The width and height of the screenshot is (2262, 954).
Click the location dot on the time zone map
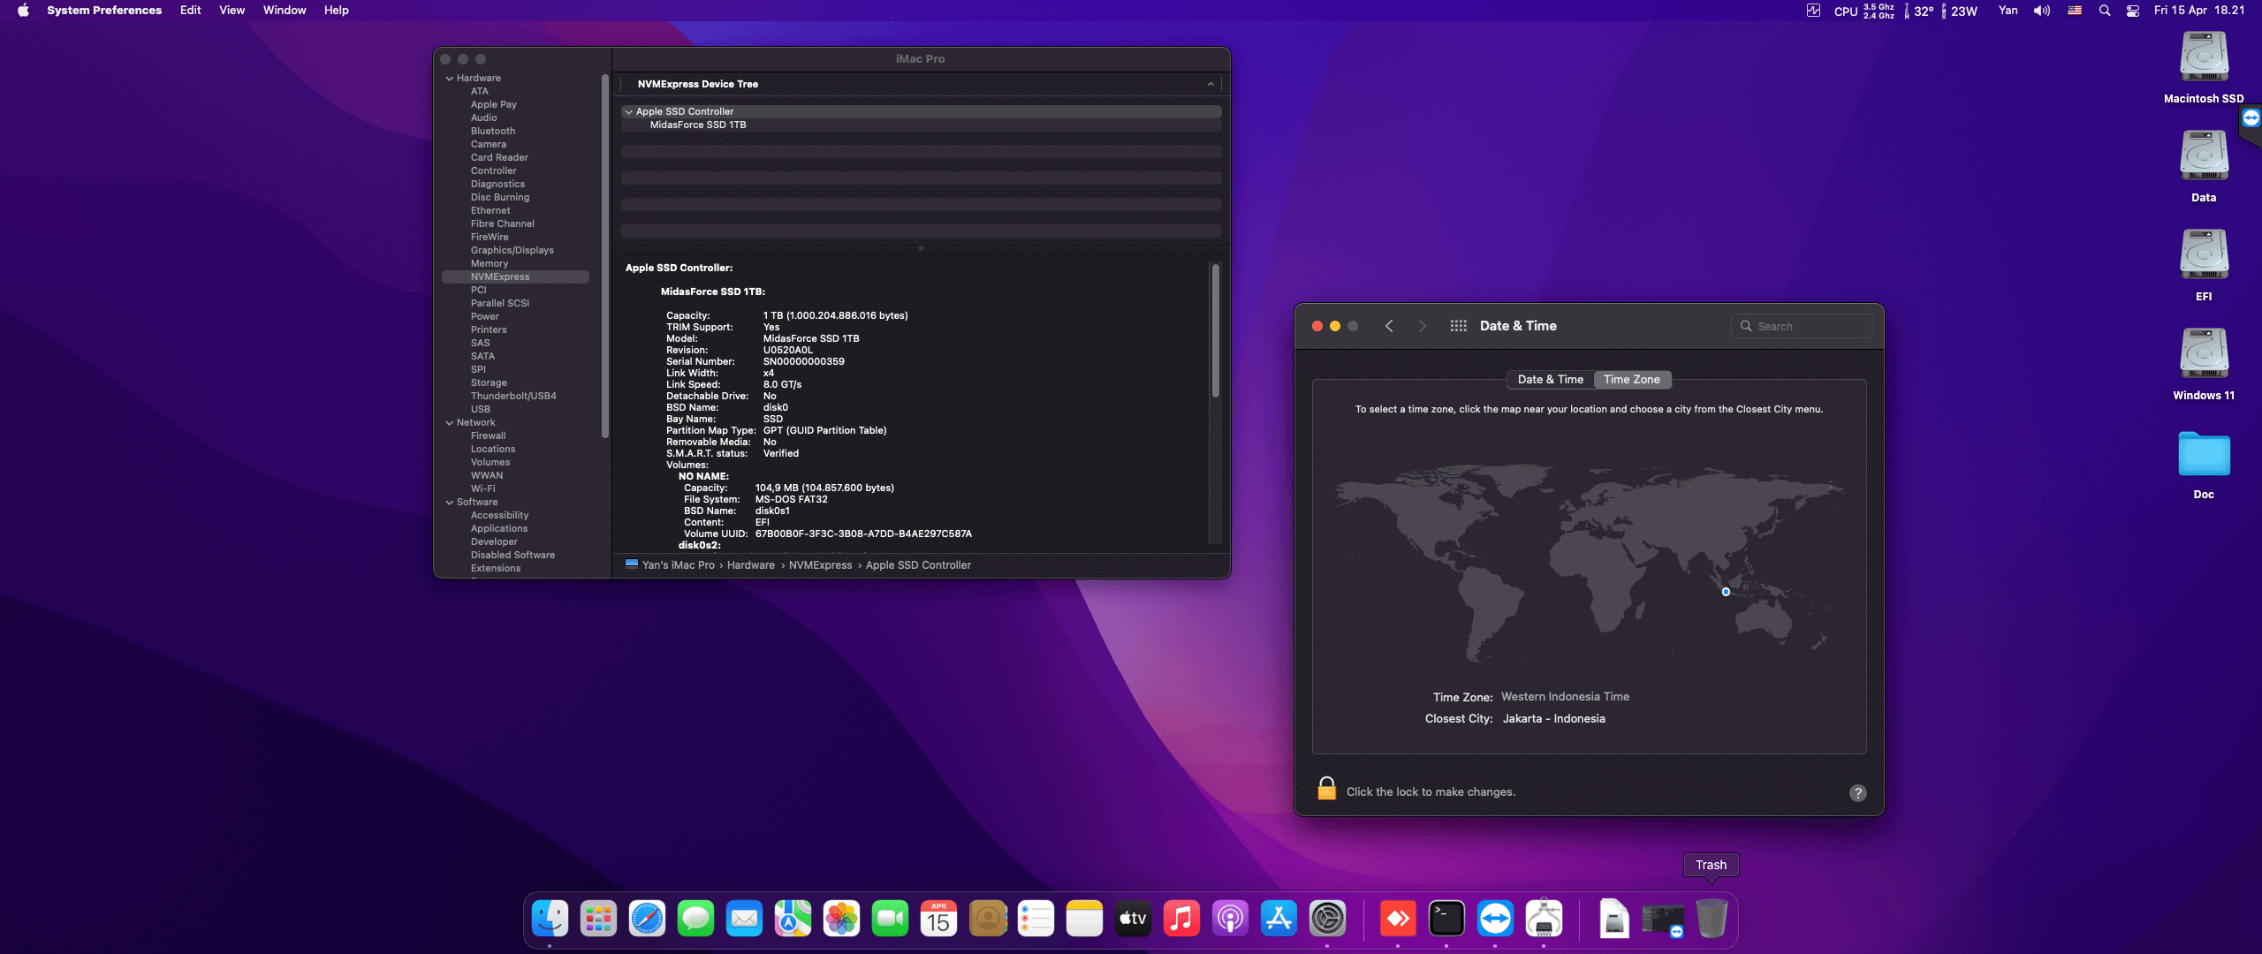(1726, 592)
